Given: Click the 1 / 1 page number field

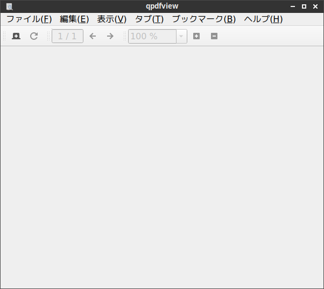Looking at the screenshot, I should point(68,36).
